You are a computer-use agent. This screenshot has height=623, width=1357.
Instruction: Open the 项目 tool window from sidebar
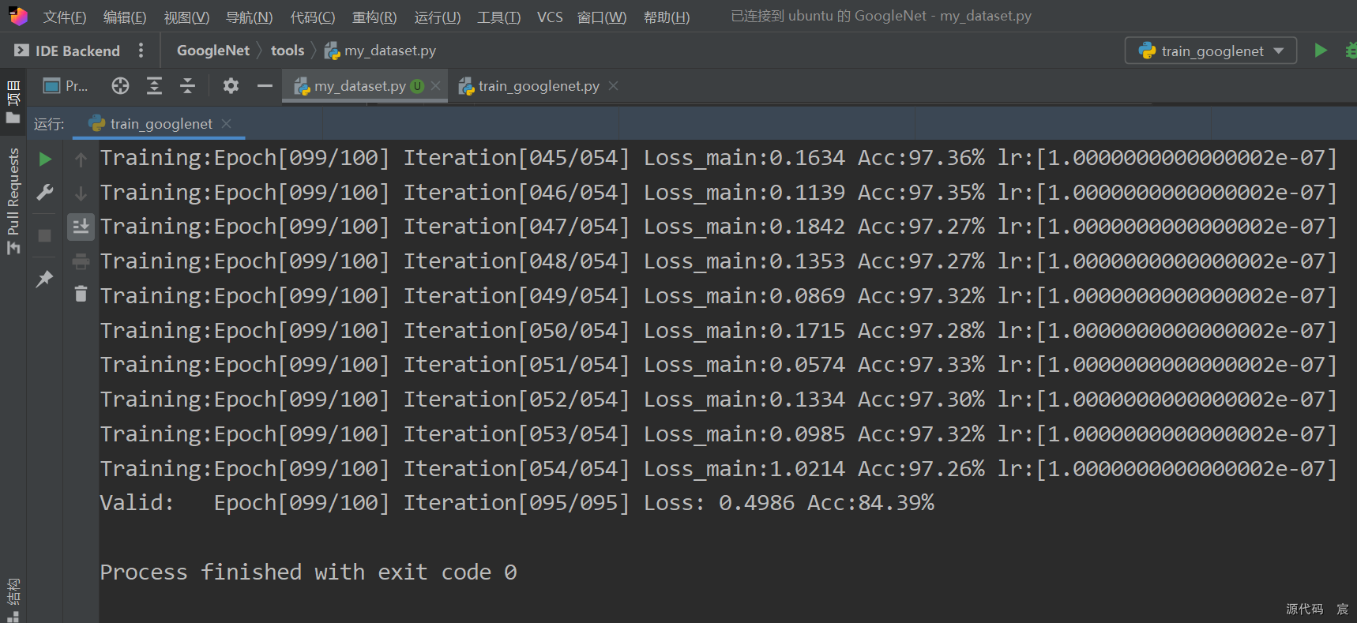click(x=13, y=101)
